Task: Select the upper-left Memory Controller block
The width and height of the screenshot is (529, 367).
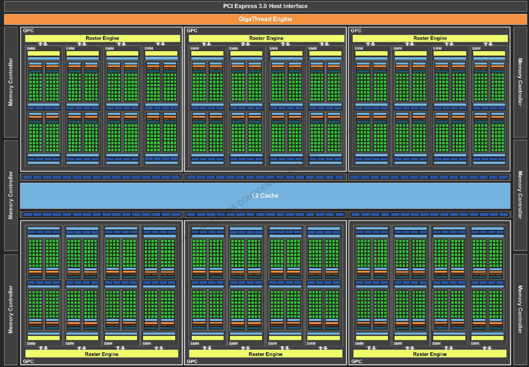Action: pyautogui.click(x=11, y=82)
